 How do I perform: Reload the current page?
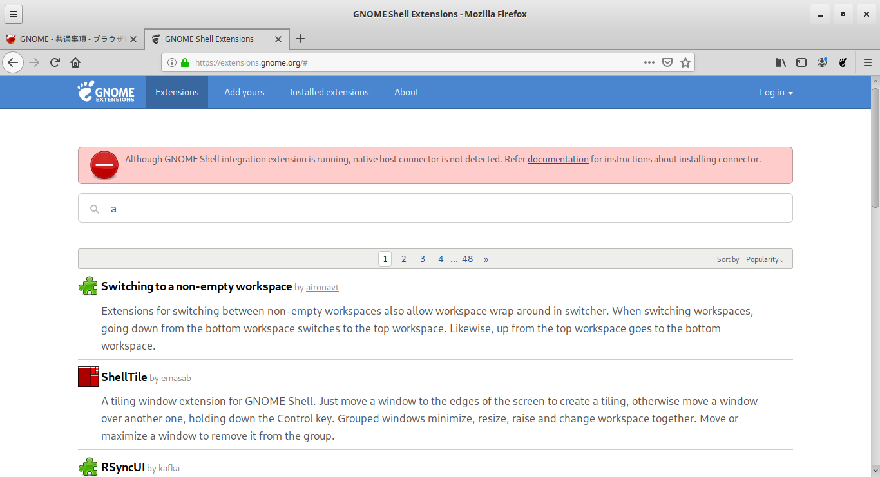55,62
